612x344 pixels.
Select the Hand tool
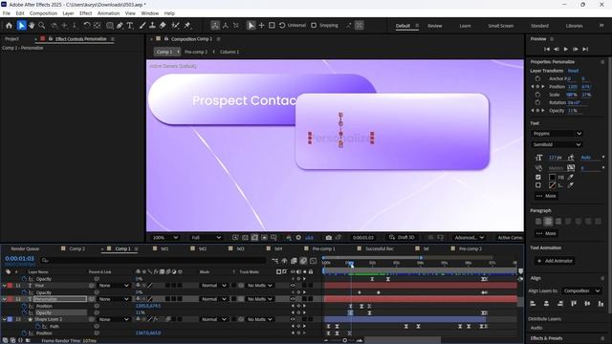[32, 26]
